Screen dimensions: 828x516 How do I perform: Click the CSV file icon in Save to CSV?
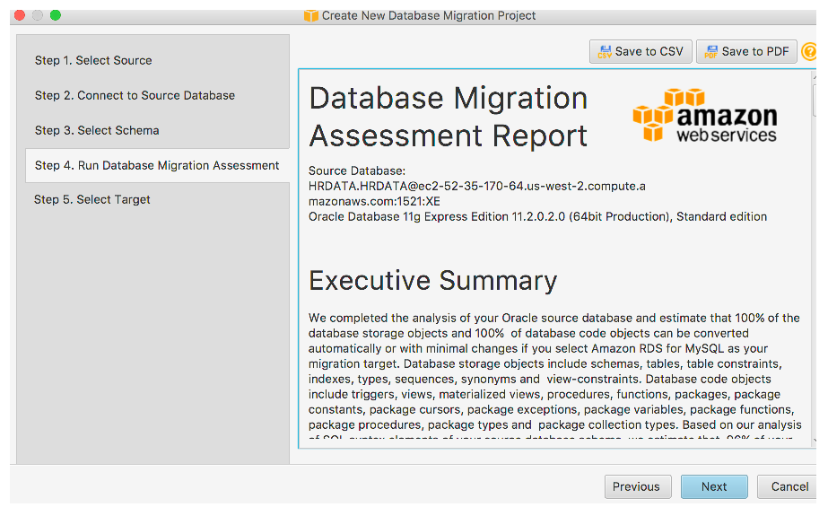point(605,52)
